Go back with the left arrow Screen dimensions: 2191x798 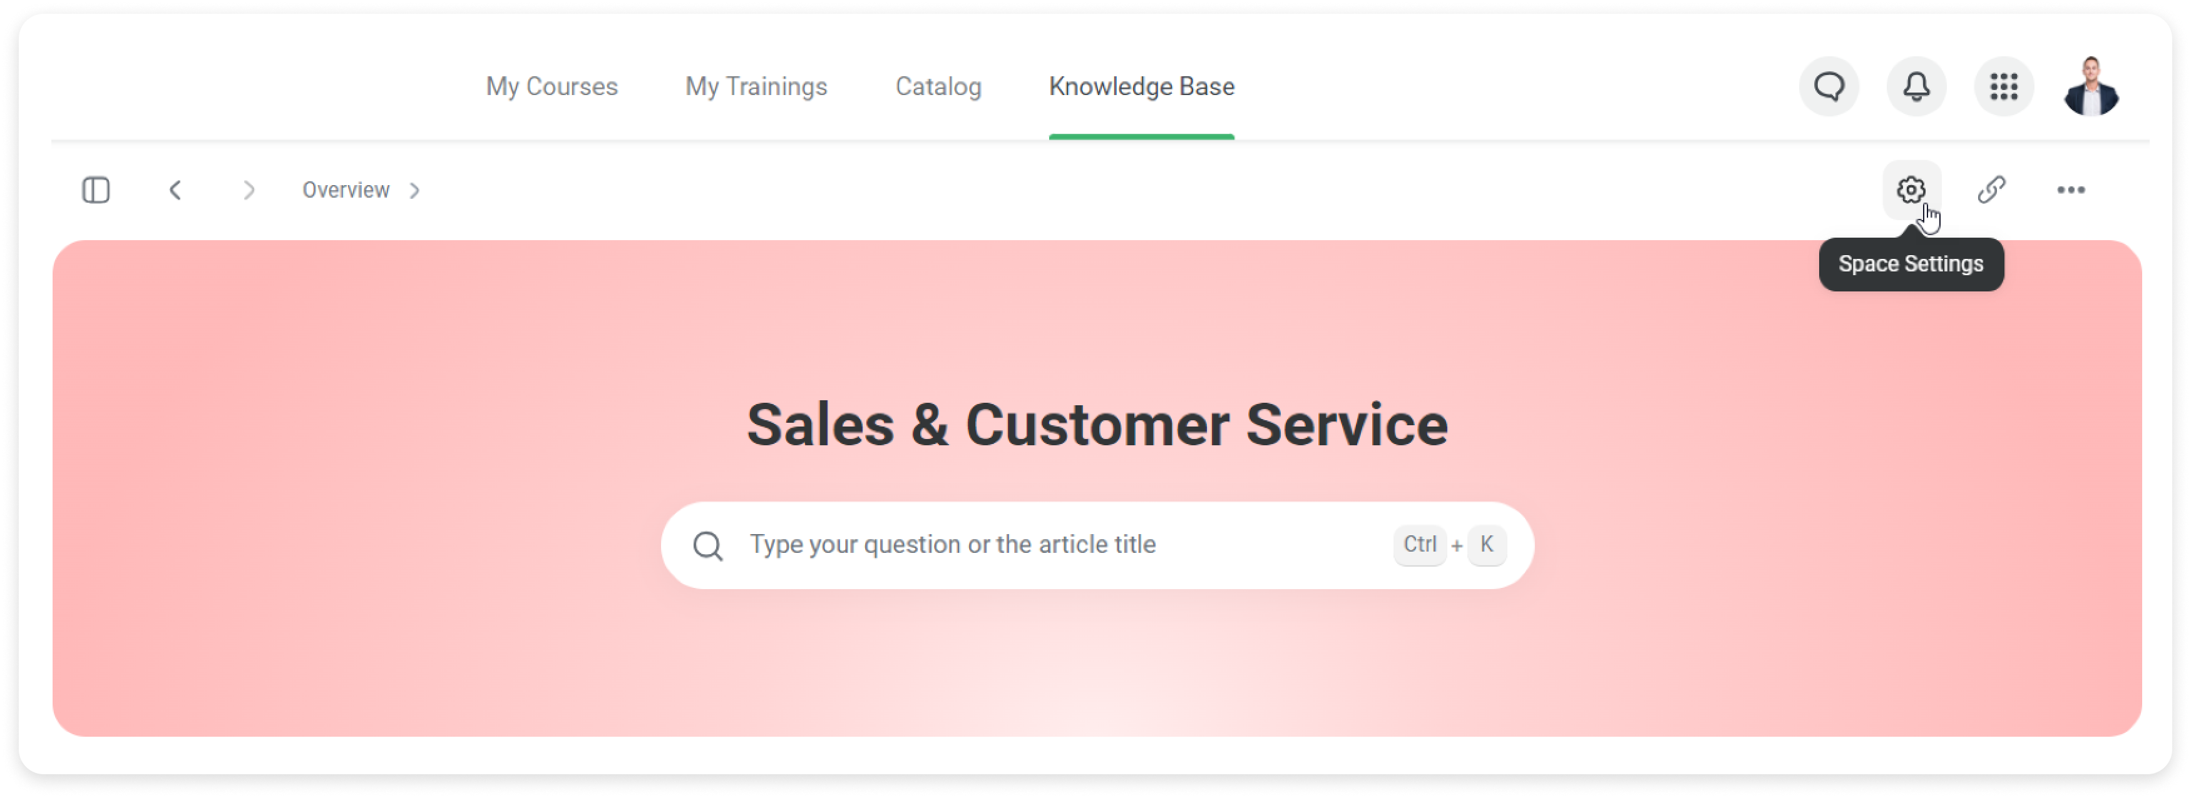tap(175, 189)
